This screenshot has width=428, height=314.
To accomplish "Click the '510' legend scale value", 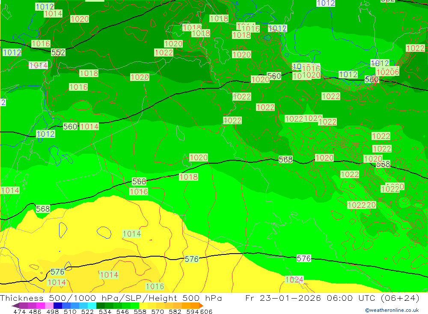I will click(70, 311).
